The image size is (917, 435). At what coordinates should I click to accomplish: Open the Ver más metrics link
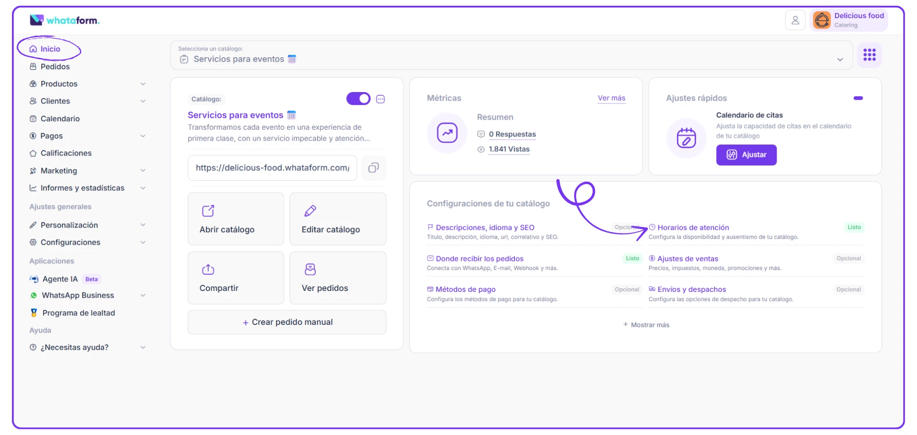tap(611, 98)
